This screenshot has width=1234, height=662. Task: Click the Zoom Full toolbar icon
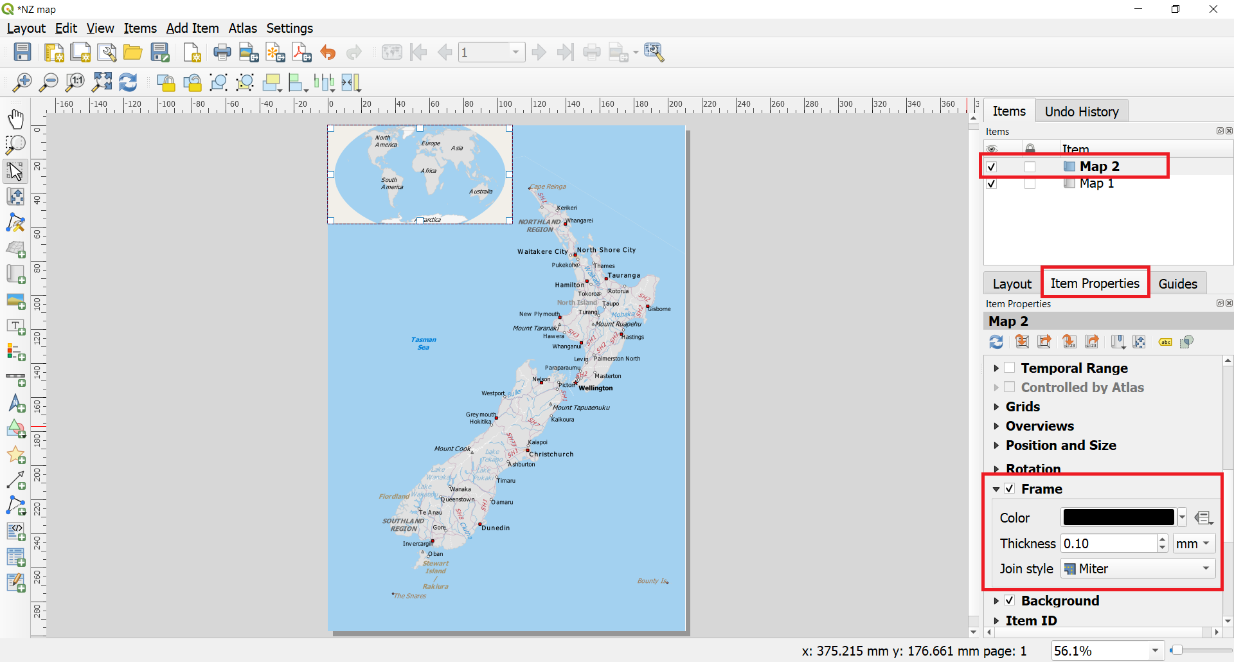[x=102, y=82]
